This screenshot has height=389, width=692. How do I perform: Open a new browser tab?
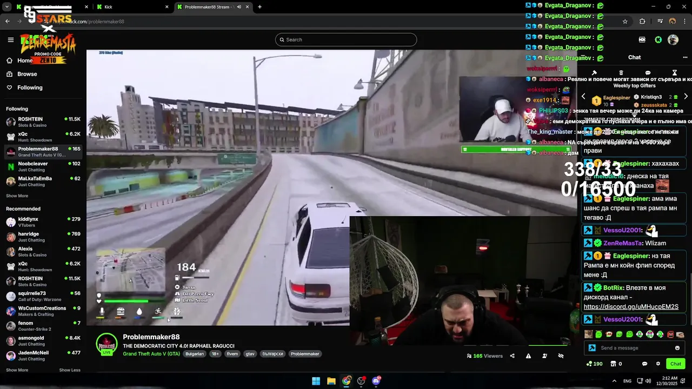click(x=259, y=7)
